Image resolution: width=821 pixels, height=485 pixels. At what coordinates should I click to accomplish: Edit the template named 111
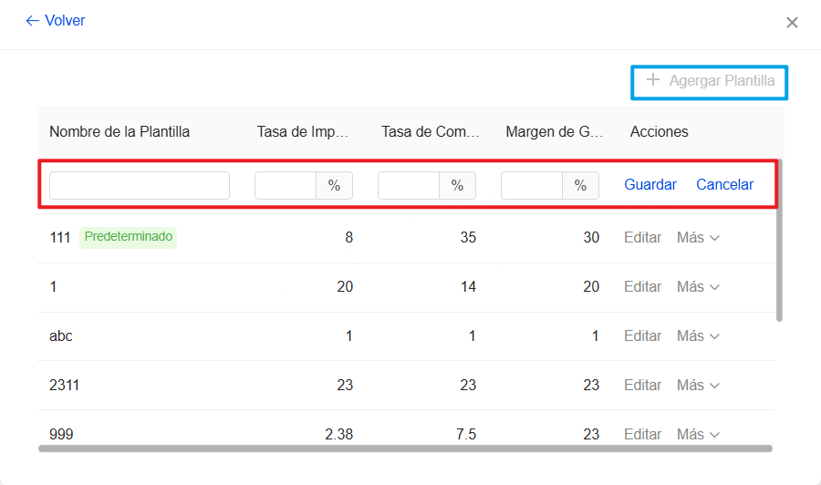pyautogui.click(x=642, y=238)
